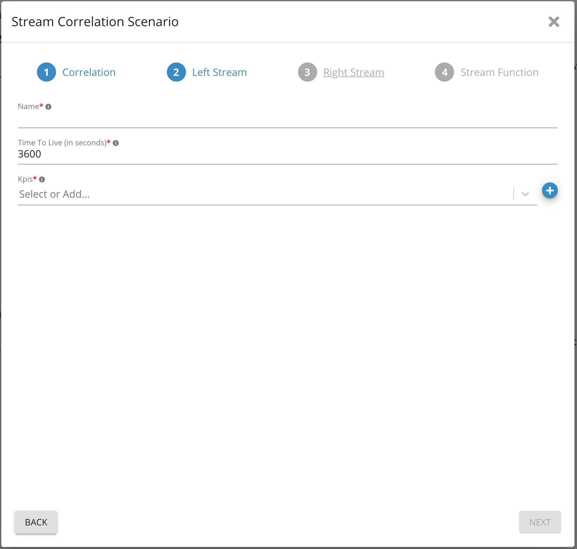Switch to the Left Stream step
Viewport: 577px width, 549px height.
click(x=219, y=72)
